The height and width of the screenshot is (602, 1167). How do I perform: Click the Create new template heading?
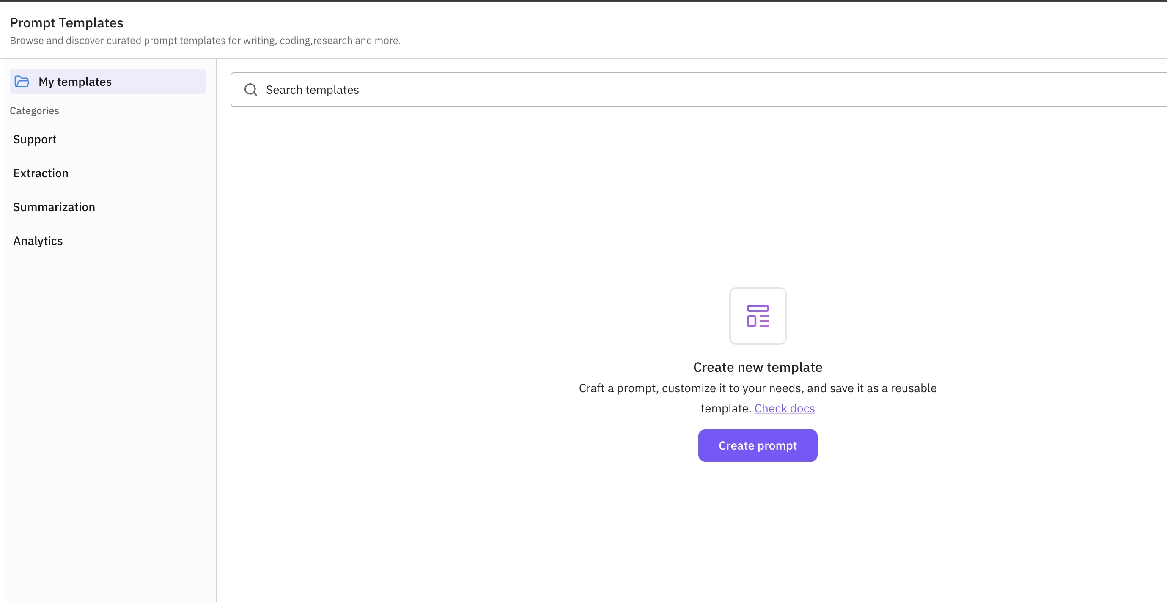click(x=758, y=367)
